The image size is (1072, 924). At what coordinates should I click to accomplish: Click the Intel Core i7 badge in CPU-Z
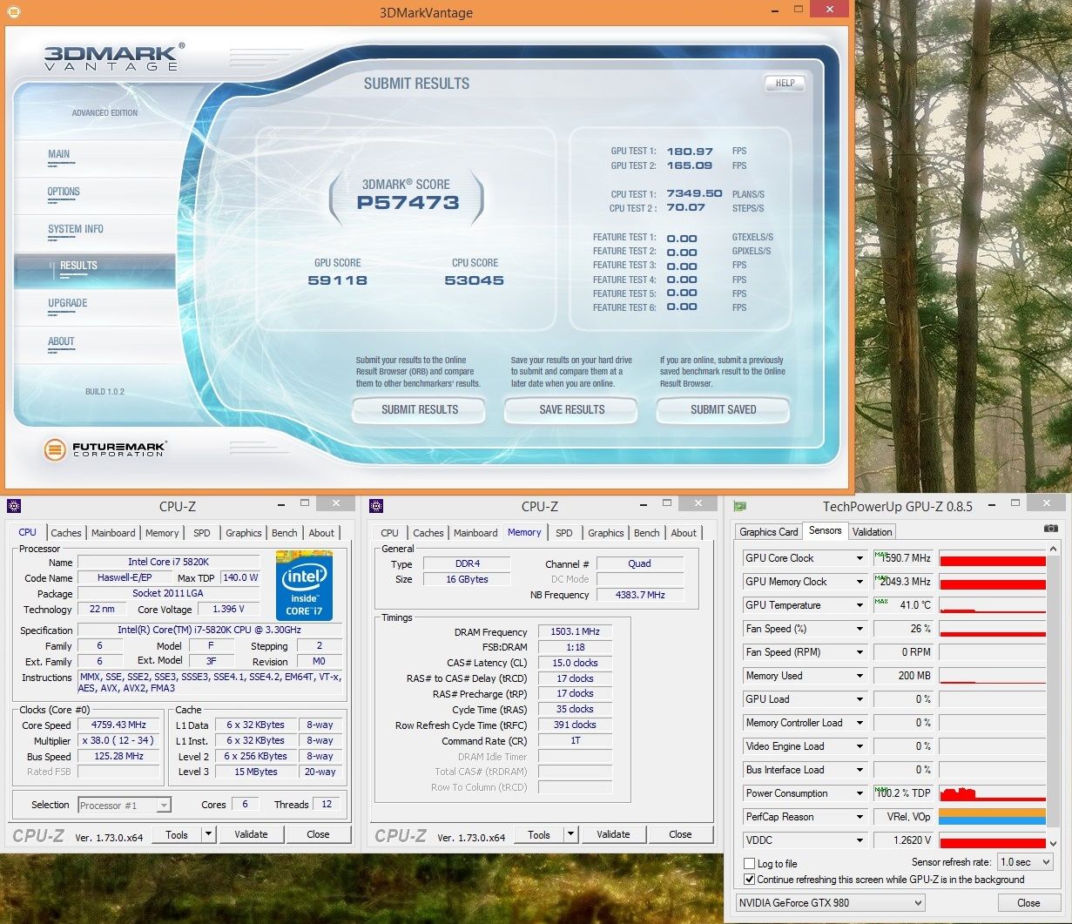coord(304,583)
